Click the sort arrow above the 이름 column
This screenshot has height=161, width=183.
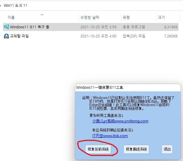pyautogui.click(x=42, y=14)
